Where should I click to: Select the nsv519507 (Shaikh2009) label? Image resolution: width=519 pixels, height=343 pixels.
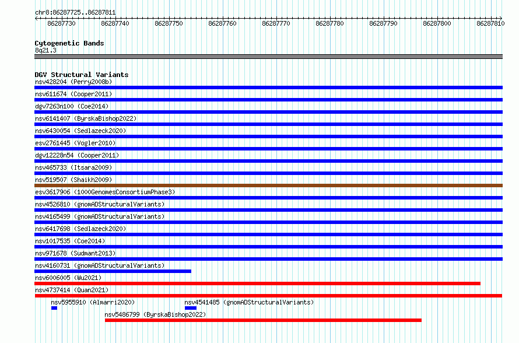73,180
